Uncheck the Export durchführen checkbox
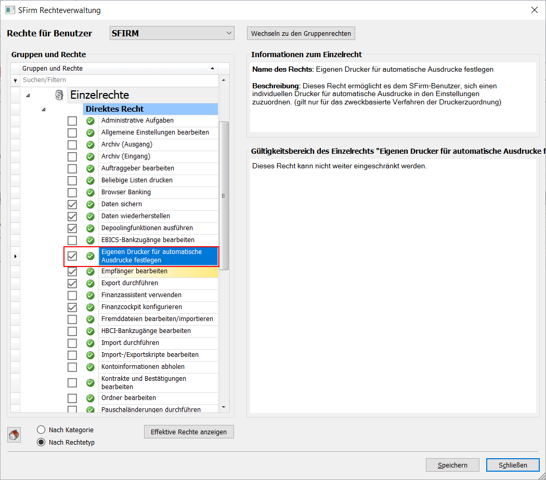Screen dimensions: 546x480 tap(72, 284)
